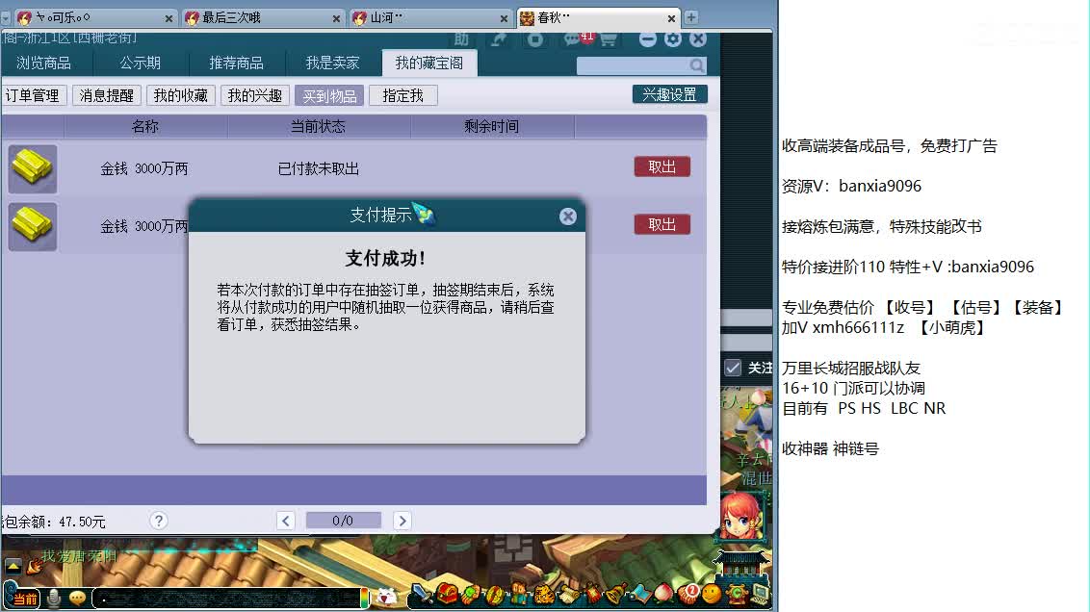Click the magnifier search icon
The image size is (1090, 612).
[696, 65]
